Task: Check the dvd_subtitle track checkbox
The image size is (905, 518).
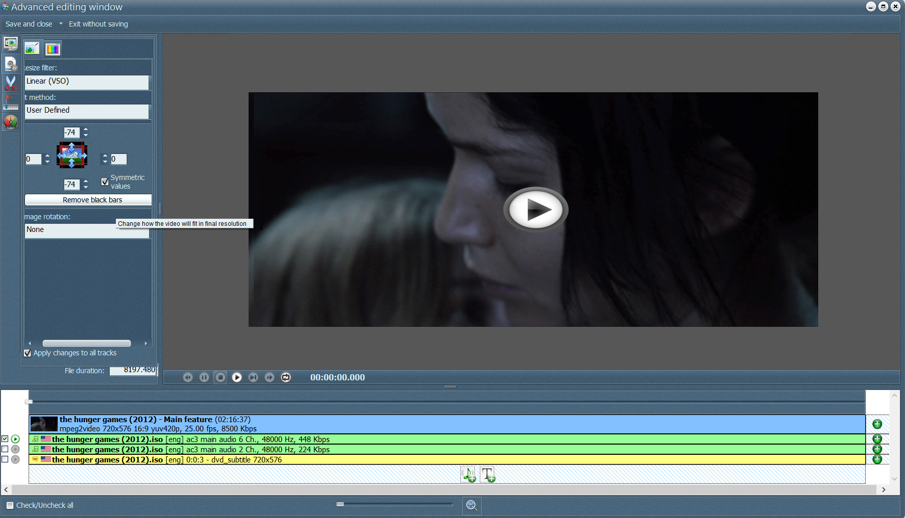Action: click(x=5, y=459)
